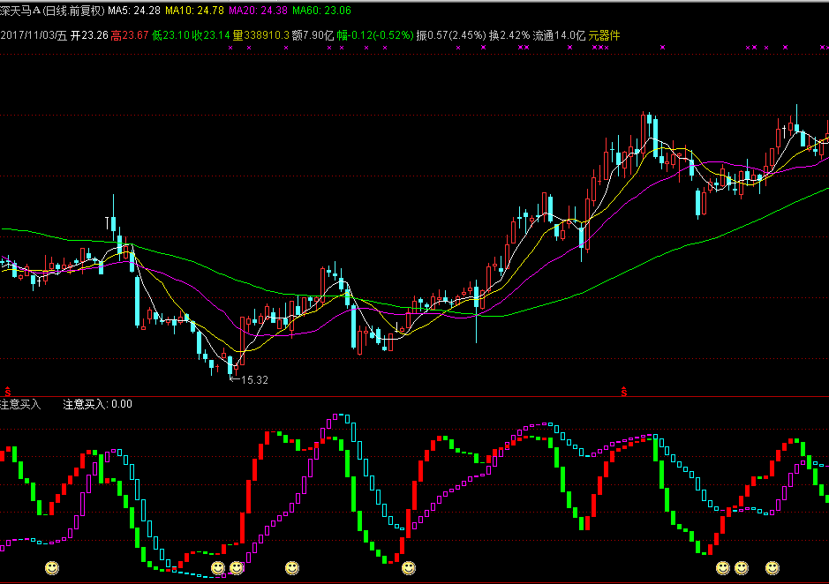Click the turnover rate 换2.42%
Image resolution: width=829 pixels, height=584 pixels.
(509, 35)
